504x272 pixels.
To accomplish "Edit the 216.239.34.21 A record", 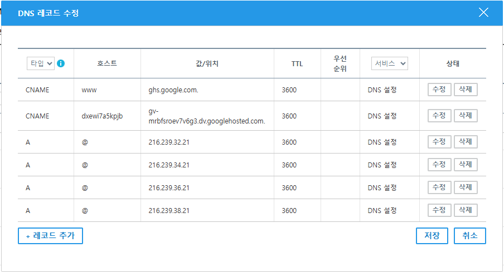I will pyautogui.click(x=439, y=165).
